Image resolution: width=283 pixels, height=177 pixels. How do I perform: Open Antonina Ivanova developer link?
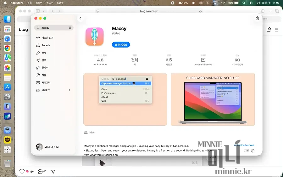coord(244,145)
